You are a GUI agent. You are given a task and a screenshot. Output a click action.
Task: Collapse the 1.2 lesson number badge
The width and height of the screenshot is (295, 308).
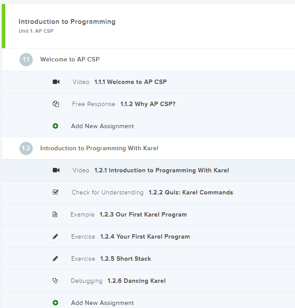[x=26, y=148]
